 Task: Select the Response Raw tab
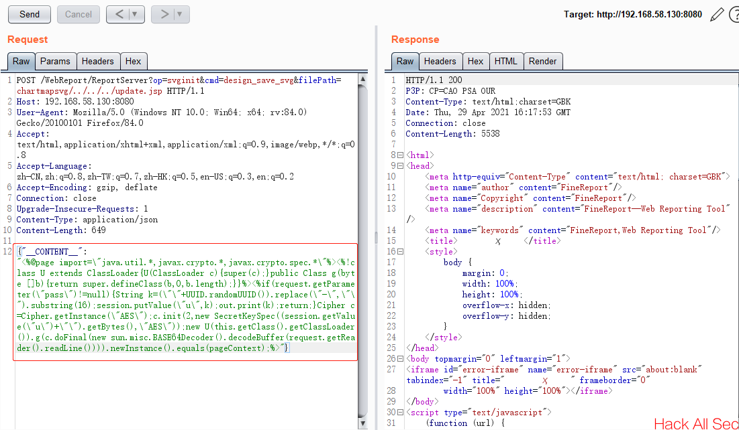[x=405, y=61]
